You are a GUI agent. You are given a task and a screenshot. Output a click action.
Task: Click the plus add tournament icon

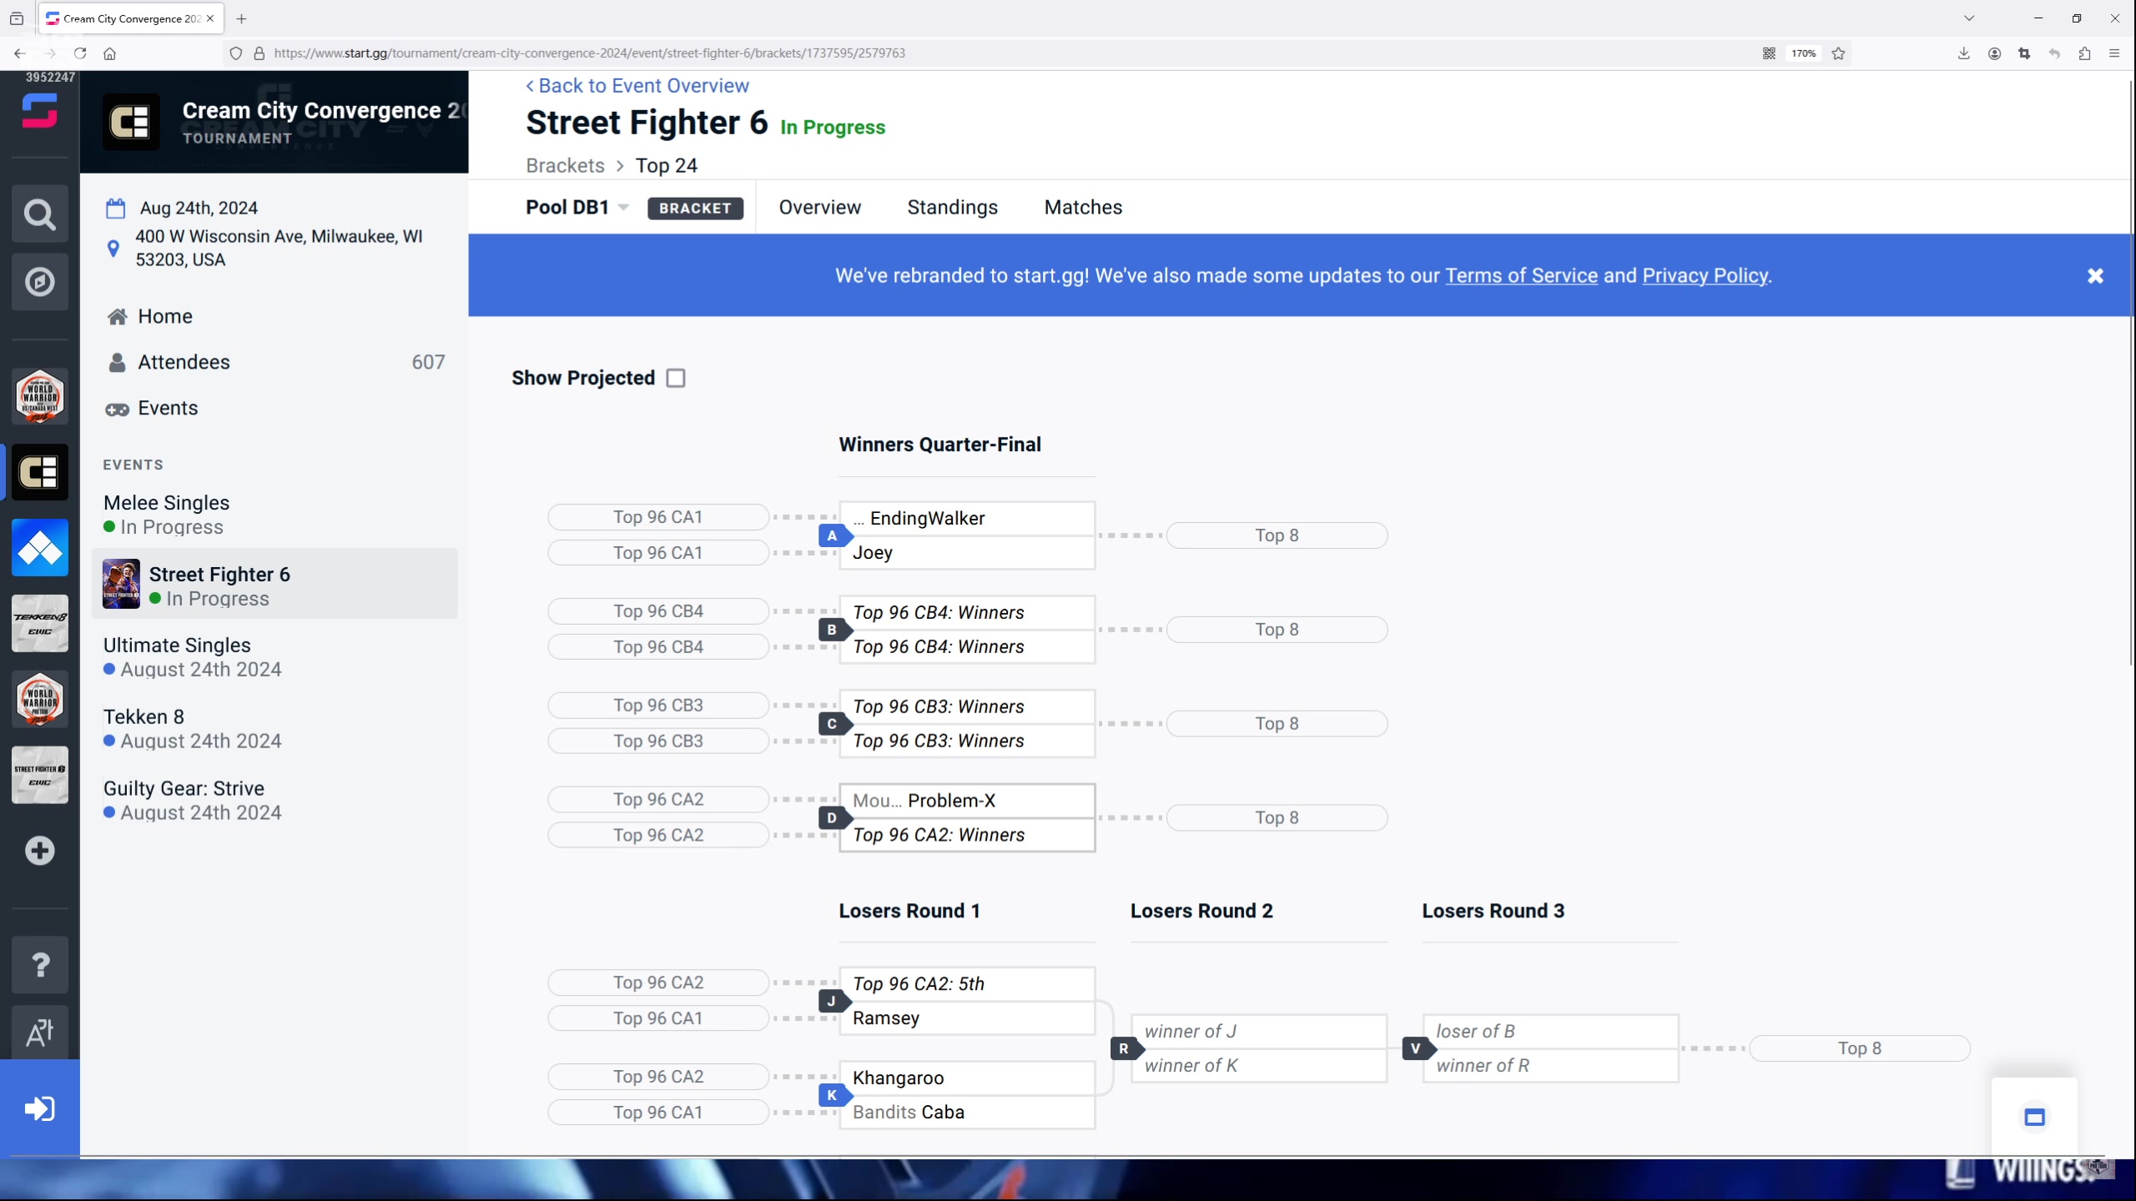click(x=39, y=851)
